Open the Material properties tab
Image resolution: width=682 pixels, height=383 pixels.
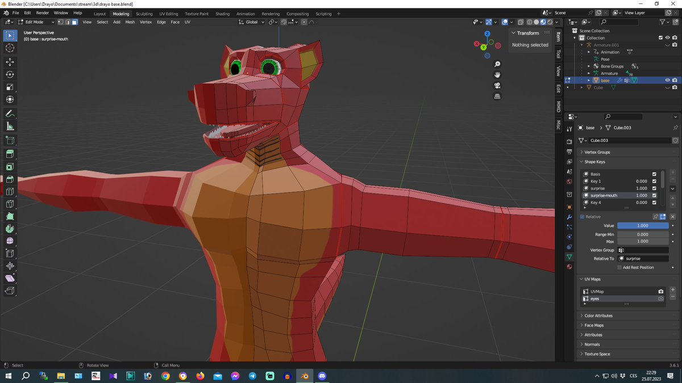pyautogui.click(x=569, y=267)
